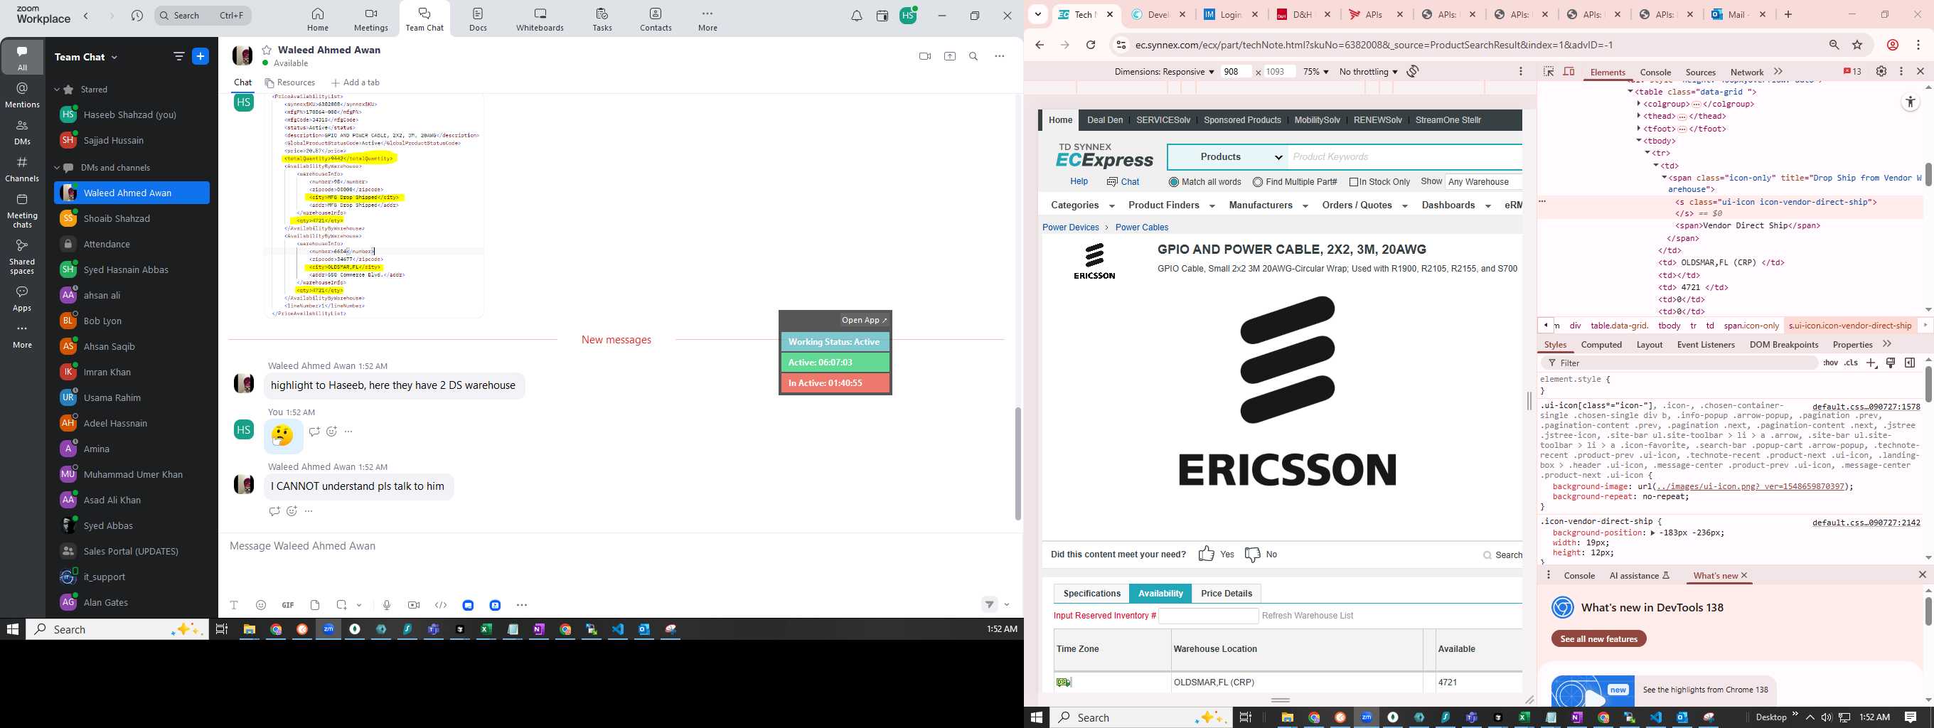Toggle the computed styles sidebar pane

1910,363
